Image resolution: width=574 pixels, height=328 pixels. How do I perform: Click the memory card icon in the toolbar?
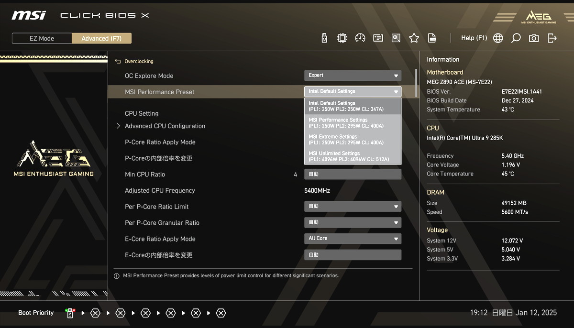pos(378,38)
